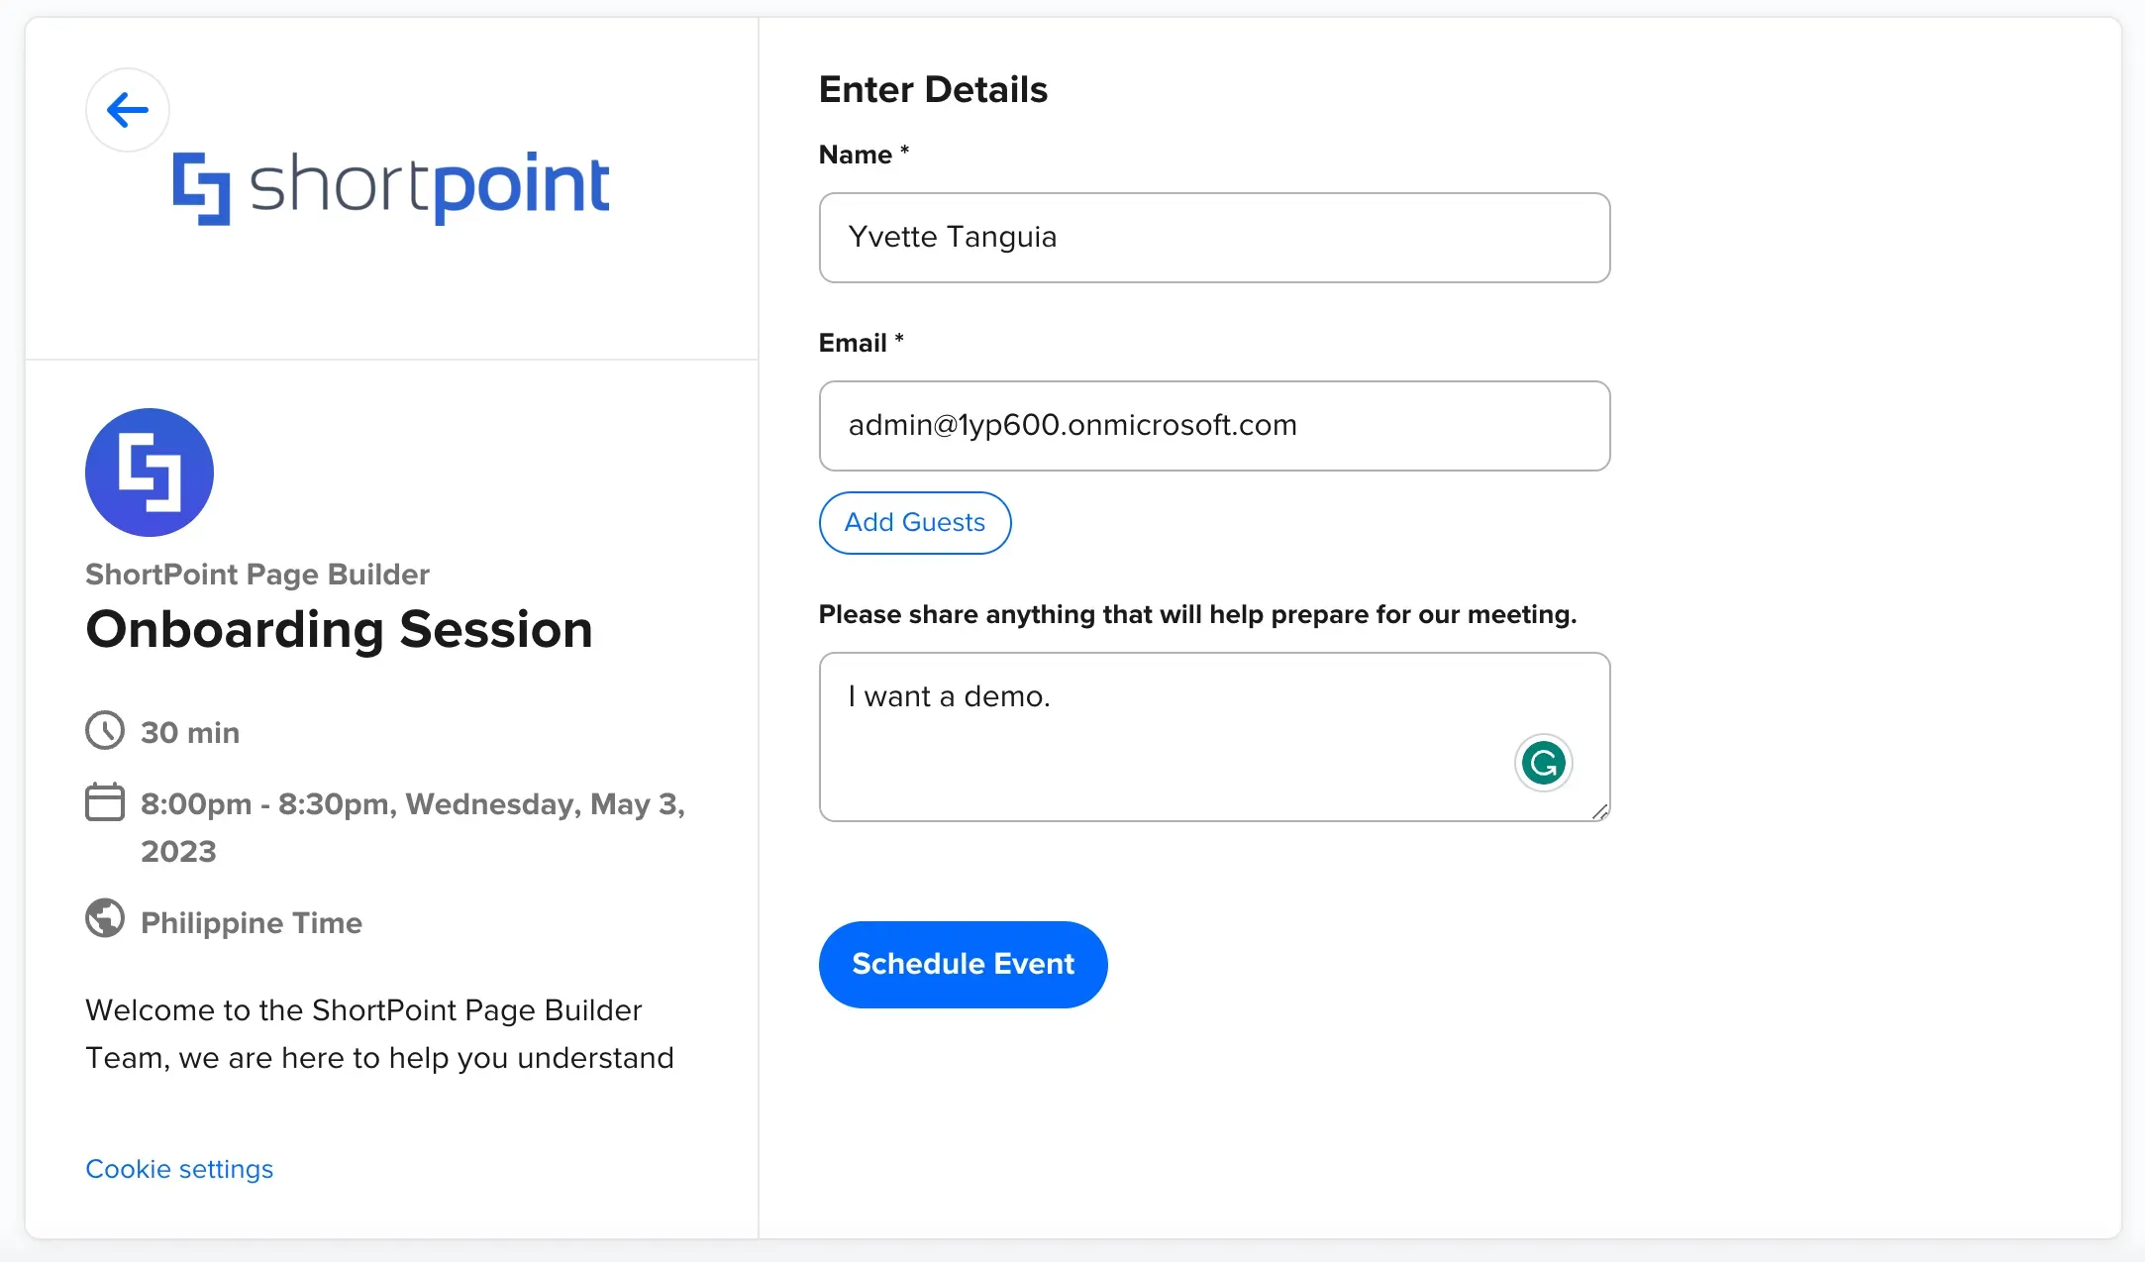2145x1262 pixels.
Task: Click the meeting preparation notes textarea
Action: point(1214,737)
